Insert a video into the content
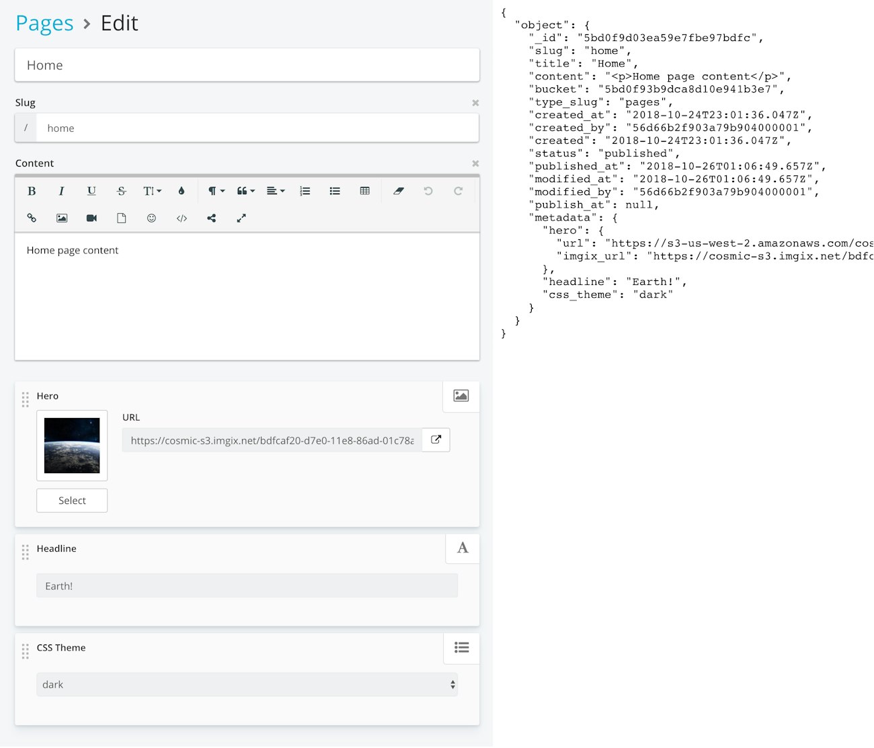Viewport: 874px width, 748px height. (x=91, y=218)
